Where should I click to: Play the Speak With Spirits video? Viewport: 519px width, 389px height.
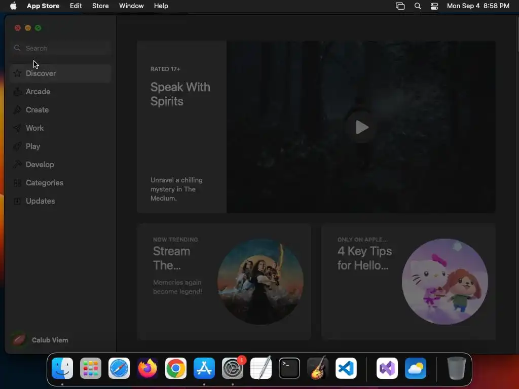pyautogui.click(x=361, y=127)
